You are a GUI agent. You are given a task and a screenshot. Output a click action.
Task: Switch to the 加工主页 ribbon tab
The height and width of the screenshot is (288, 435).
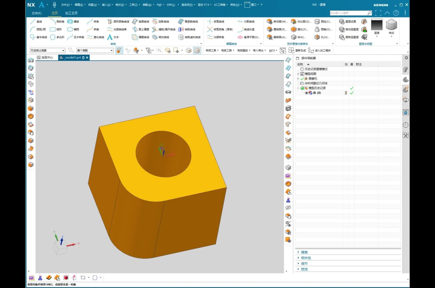pyautogui.click(x=71, y=13)
